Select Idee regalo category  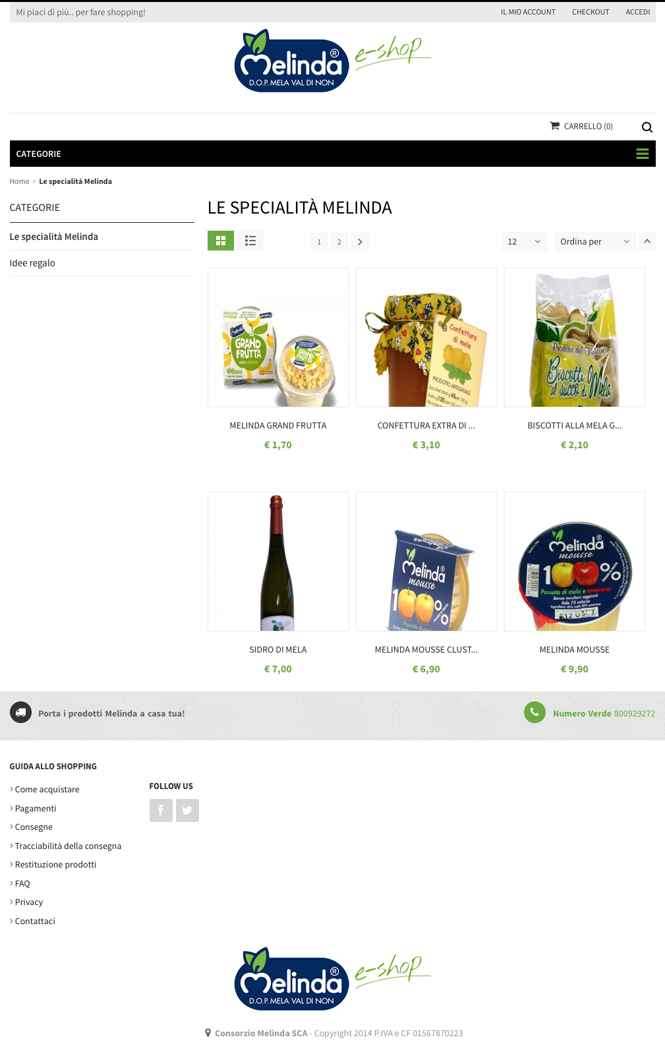(x=32, y=263)
